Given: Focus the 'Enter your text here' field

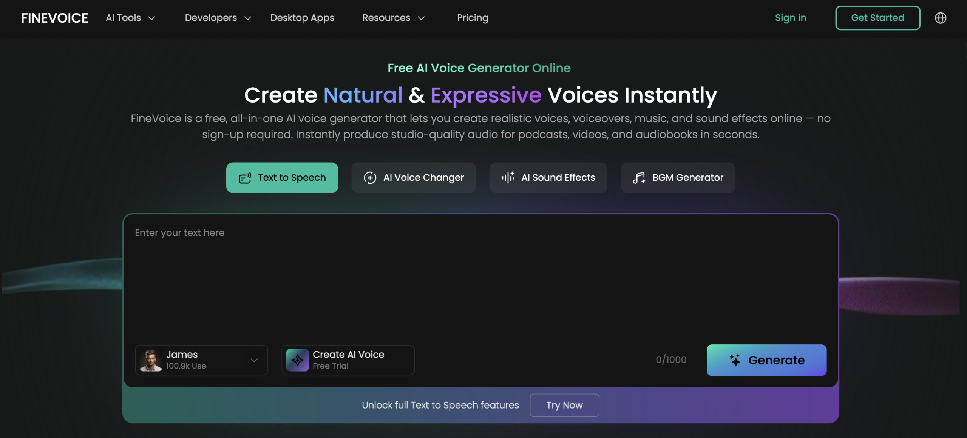Looking at the screenshot, I should [x=480, y=279].
